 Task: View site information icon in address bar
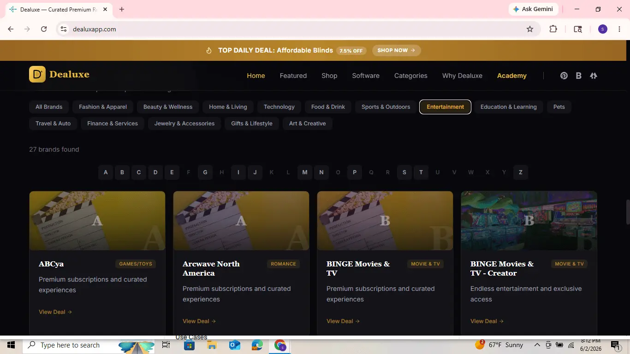(x=64, y=29)
